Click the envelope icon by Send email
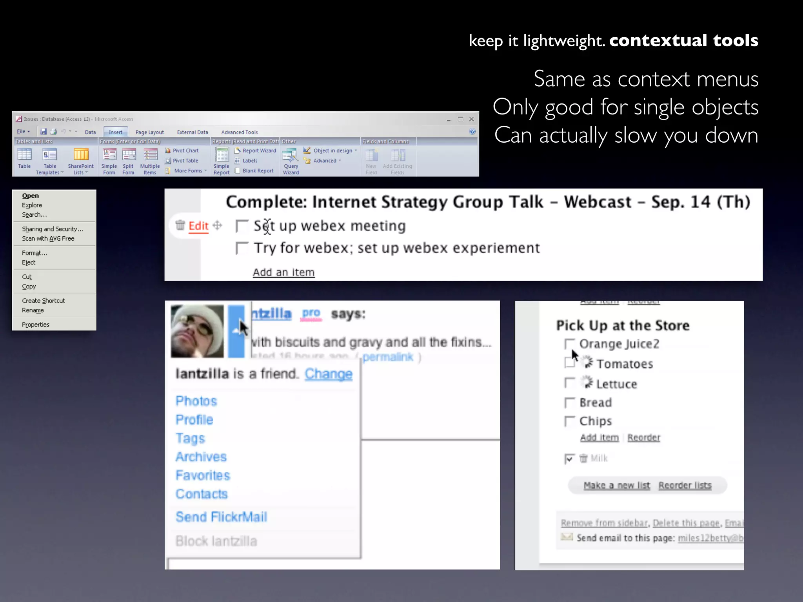The width and height of the screenshot is (803, 602). pyautogui.click(x=567, y=537)
